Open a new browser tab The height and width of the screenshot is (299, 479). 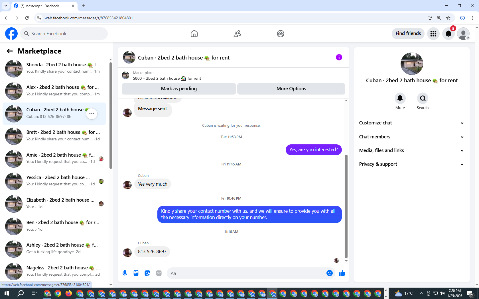coord(83,6)
